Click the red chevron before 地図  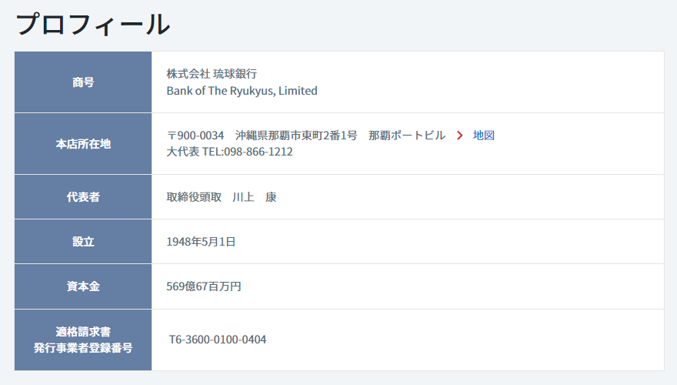[x=460, y=136]
